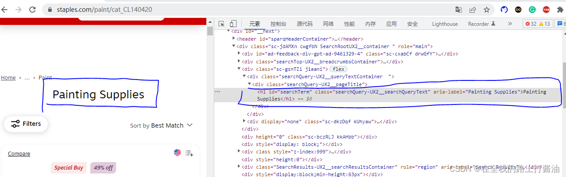Image resolution: width=566 pixels, height=177 pixels.
Task: Open the black infinity extension icon
Action: click(518, 10)
